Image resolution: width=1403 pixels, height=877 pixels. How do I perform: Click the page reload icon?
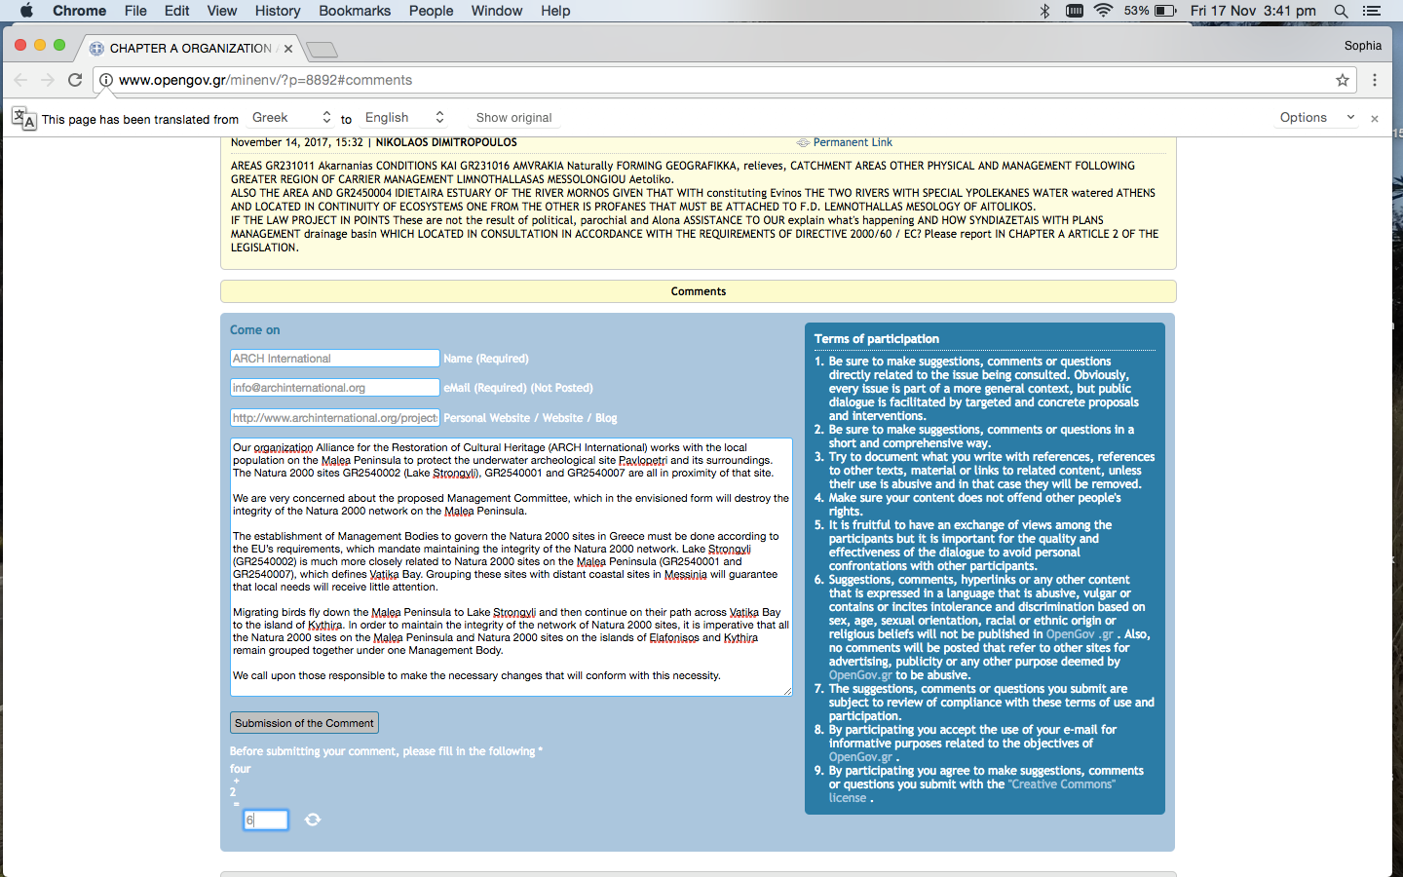click(x=75, y=80)
